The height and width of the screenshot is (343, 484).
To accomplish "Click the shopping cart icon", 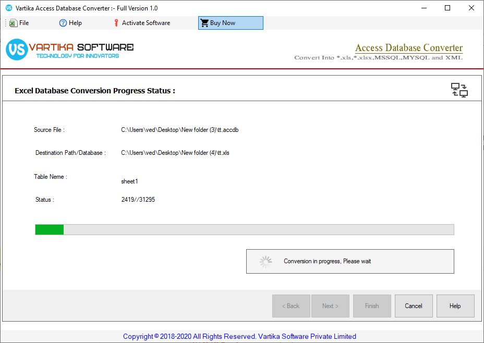I will pyautogui.click(x=204, y=23).
